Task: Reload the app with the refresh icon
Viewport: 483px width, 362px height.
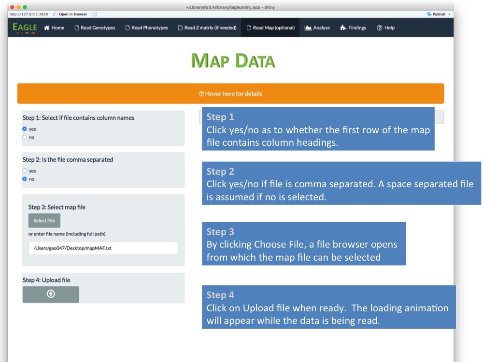Action: [x=95, y=14]
